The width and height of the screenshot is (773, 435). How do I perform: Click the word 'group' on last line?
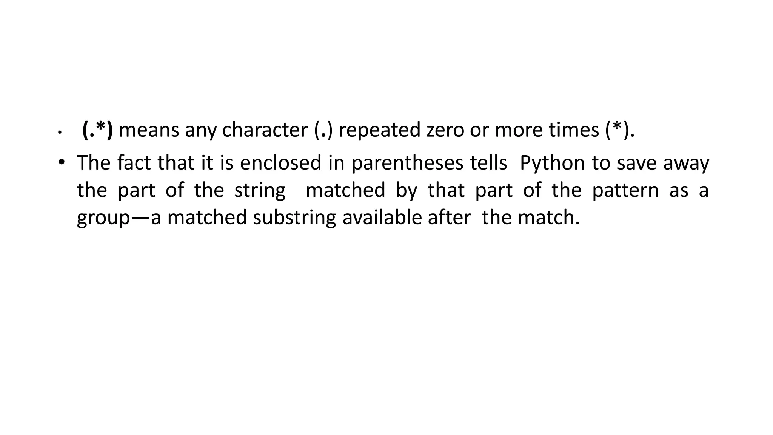point(103,218)
